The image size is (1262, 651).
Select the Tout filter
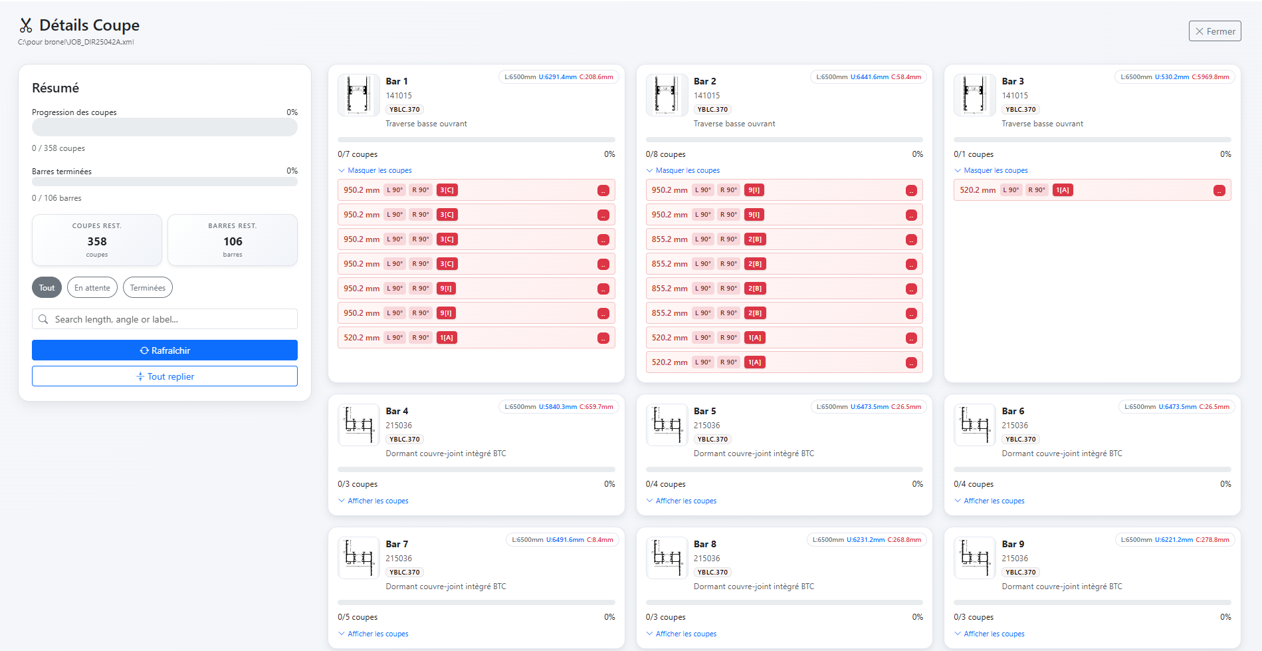coord(47,288)
